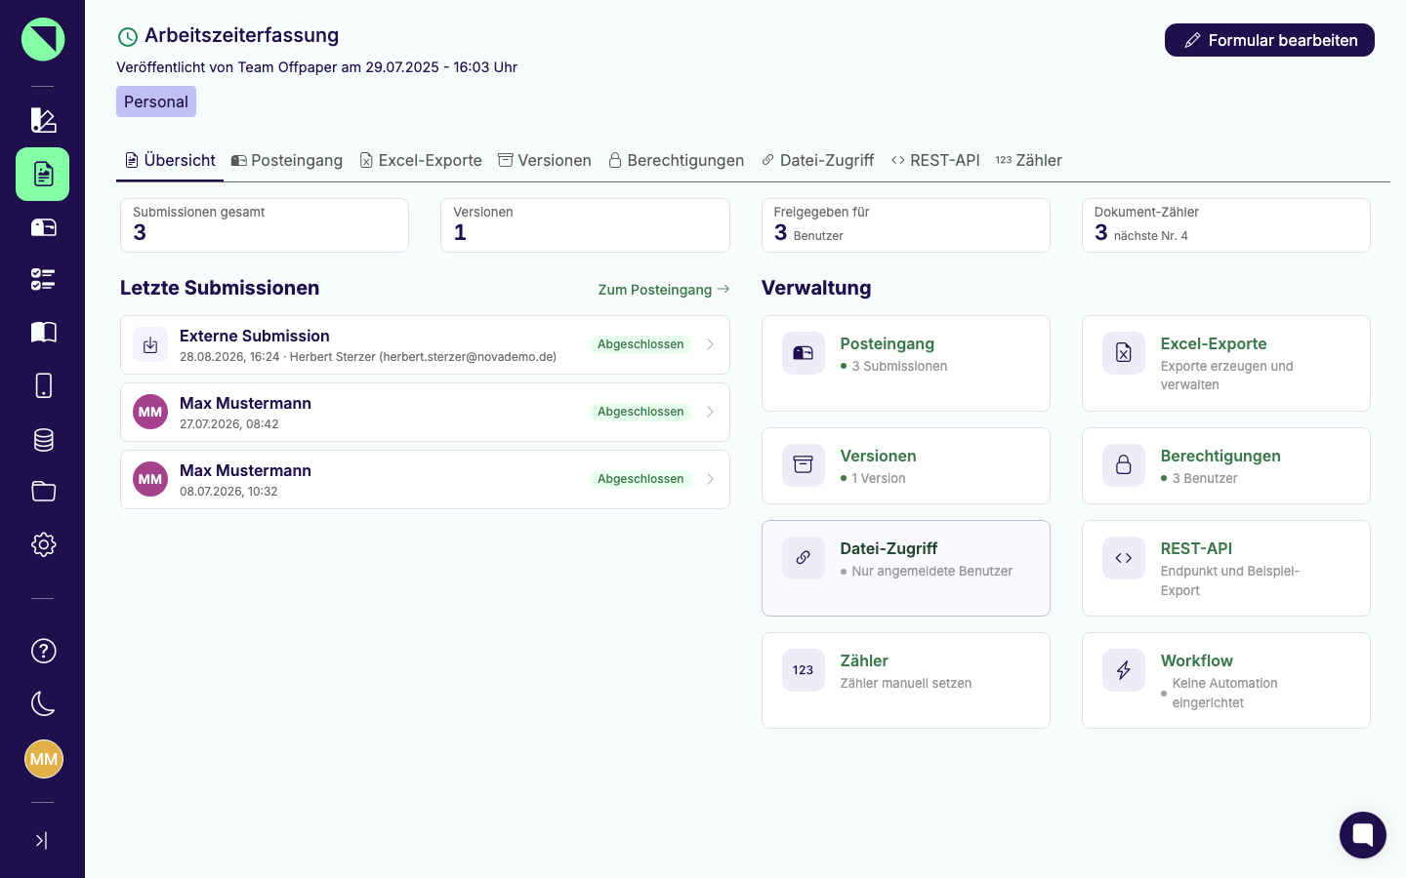The height and width of the screenshot is (878, 1406).
Task: Click the Externe Submission download icon
Action: pyautogui.click(x=150, y=344)
